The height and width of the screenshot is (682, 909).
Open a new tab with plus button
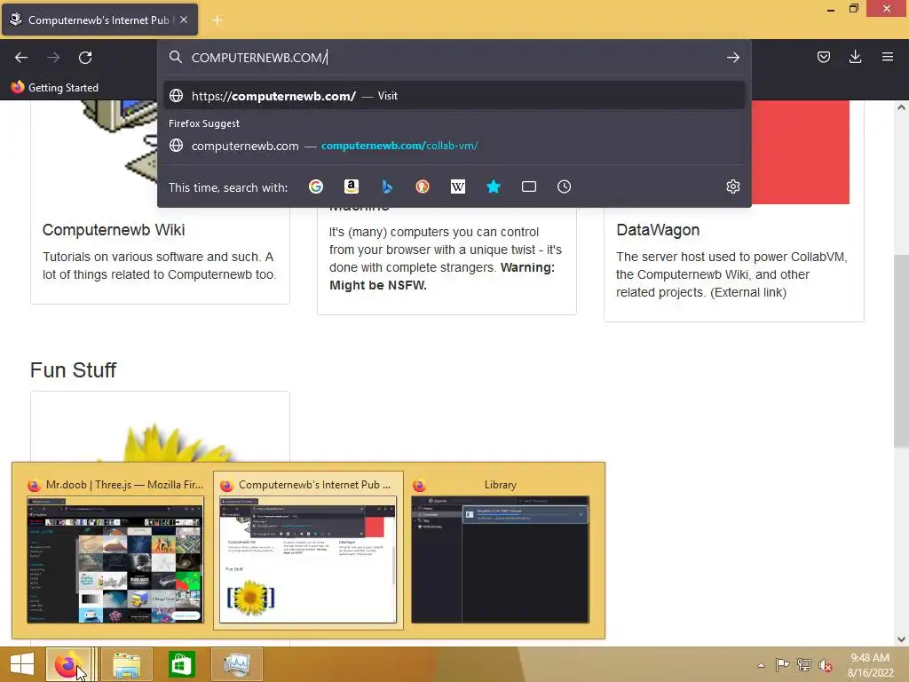217,20
